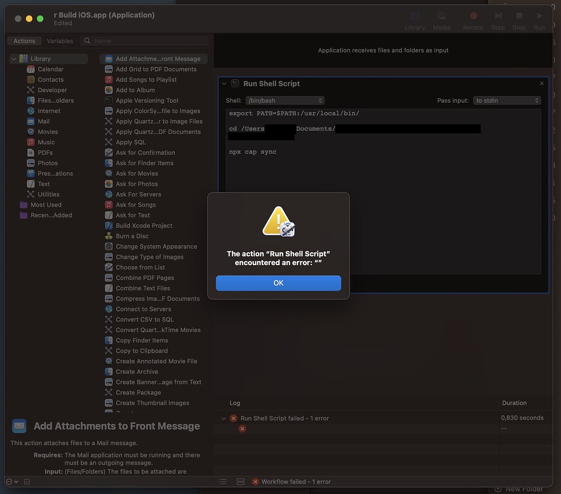Select Change System Appearance action
Screen dimensions: 561x494
[156, 246]
